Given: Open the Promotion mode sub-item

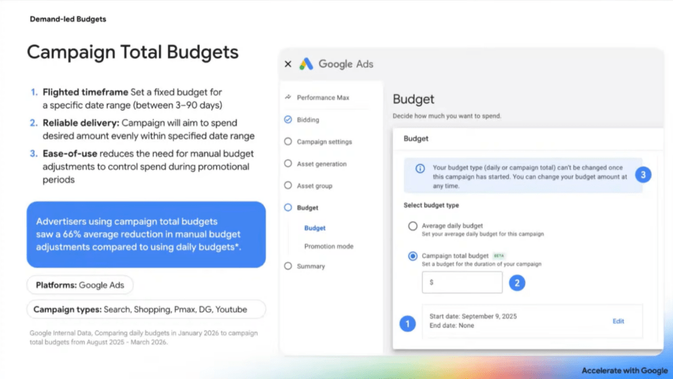Looking at the screenshot, I should 329,246.
